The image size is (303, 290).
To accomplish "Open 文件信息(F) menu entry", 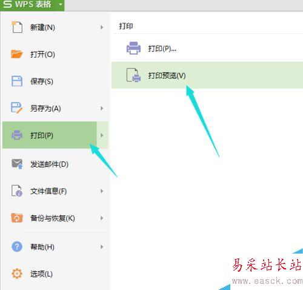I will click(x=56, y=191).
